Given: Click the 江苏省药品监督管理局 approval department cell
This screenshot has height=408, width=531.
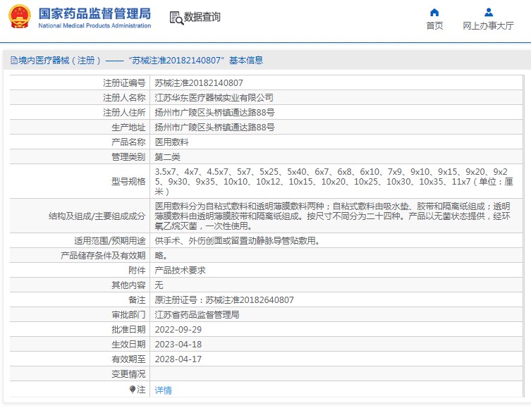Looking at the screenshot, I should [197, 314].
